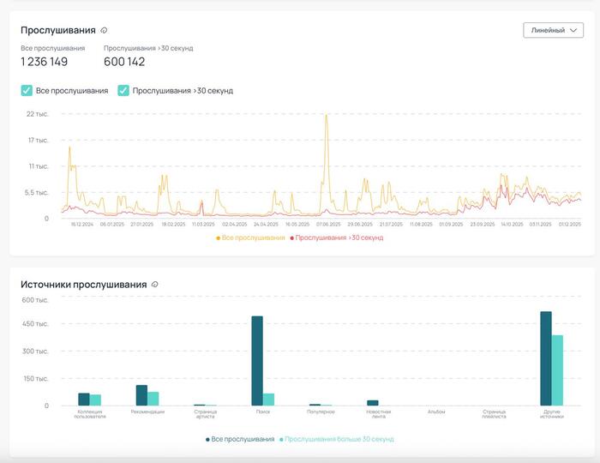This screenshot has height=463, width=600.
Task: Select the dark Коллекция пользователя bar
Action: tap(84, 400)
